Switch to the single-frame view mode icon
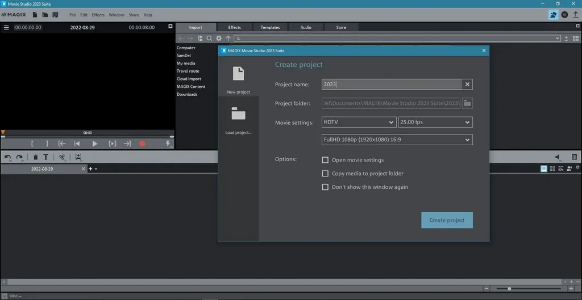Viewport: 582px width, 300px height. click(544, 169)
